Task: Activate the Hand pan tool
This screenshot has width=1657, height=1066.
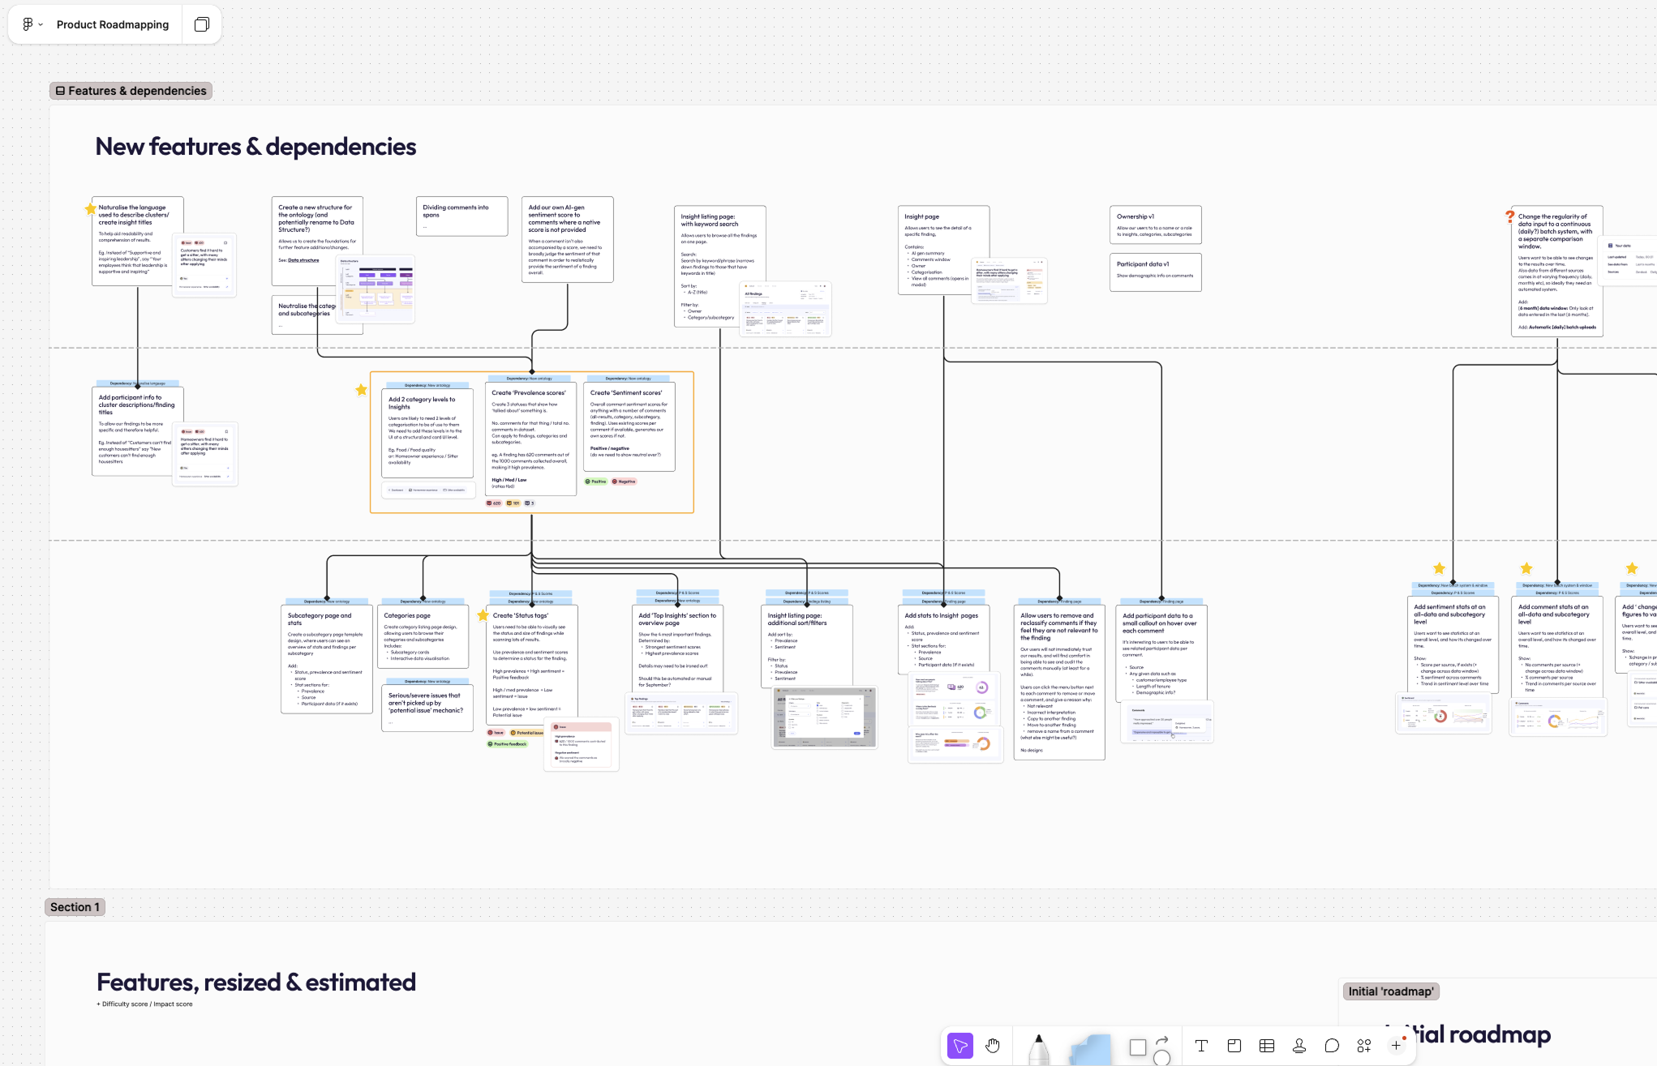Action: [993, 1046]
